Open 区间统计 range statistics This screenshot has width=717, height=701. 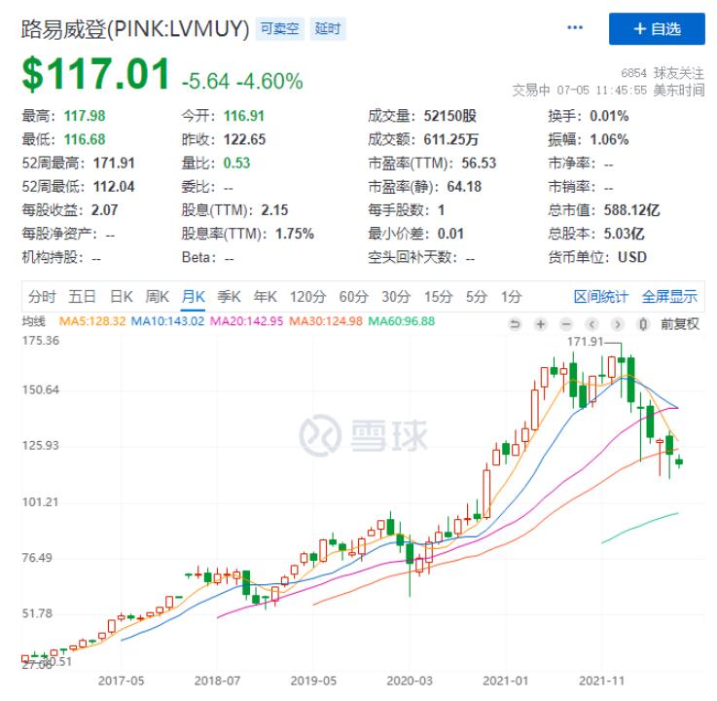601,297
